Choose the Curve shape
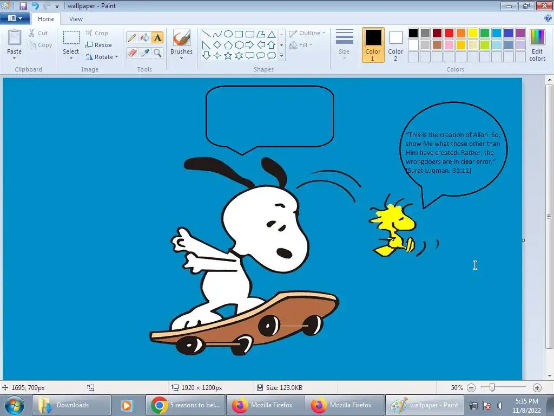 217,34
